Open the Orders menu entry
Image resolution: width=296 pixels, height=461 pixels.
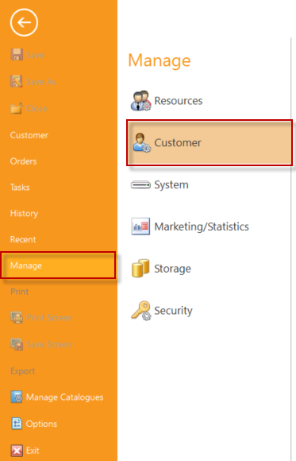pyautogui.click(x=23, y=161)
